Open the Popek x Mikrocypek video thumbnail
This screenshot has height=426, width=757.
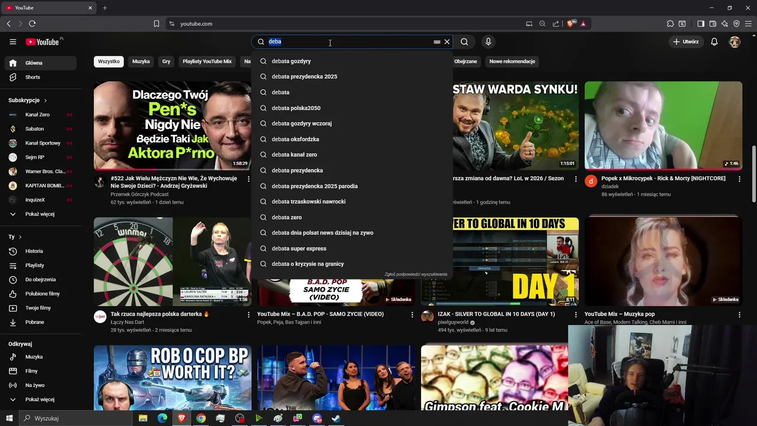point(663,125)
